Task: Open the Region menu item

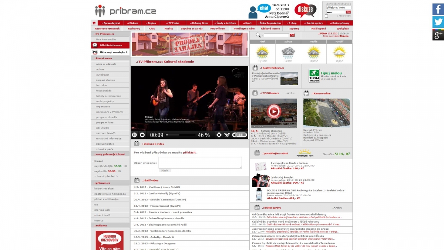Action: pyautogui.click(x=151, y=23)
